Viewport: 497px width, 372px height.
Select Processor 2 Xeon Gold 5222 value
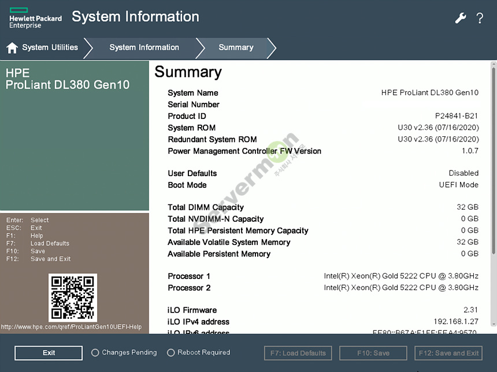click(401, 288)
